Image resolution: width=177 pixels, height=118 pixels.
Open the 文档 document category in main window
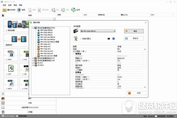point(29,103)
